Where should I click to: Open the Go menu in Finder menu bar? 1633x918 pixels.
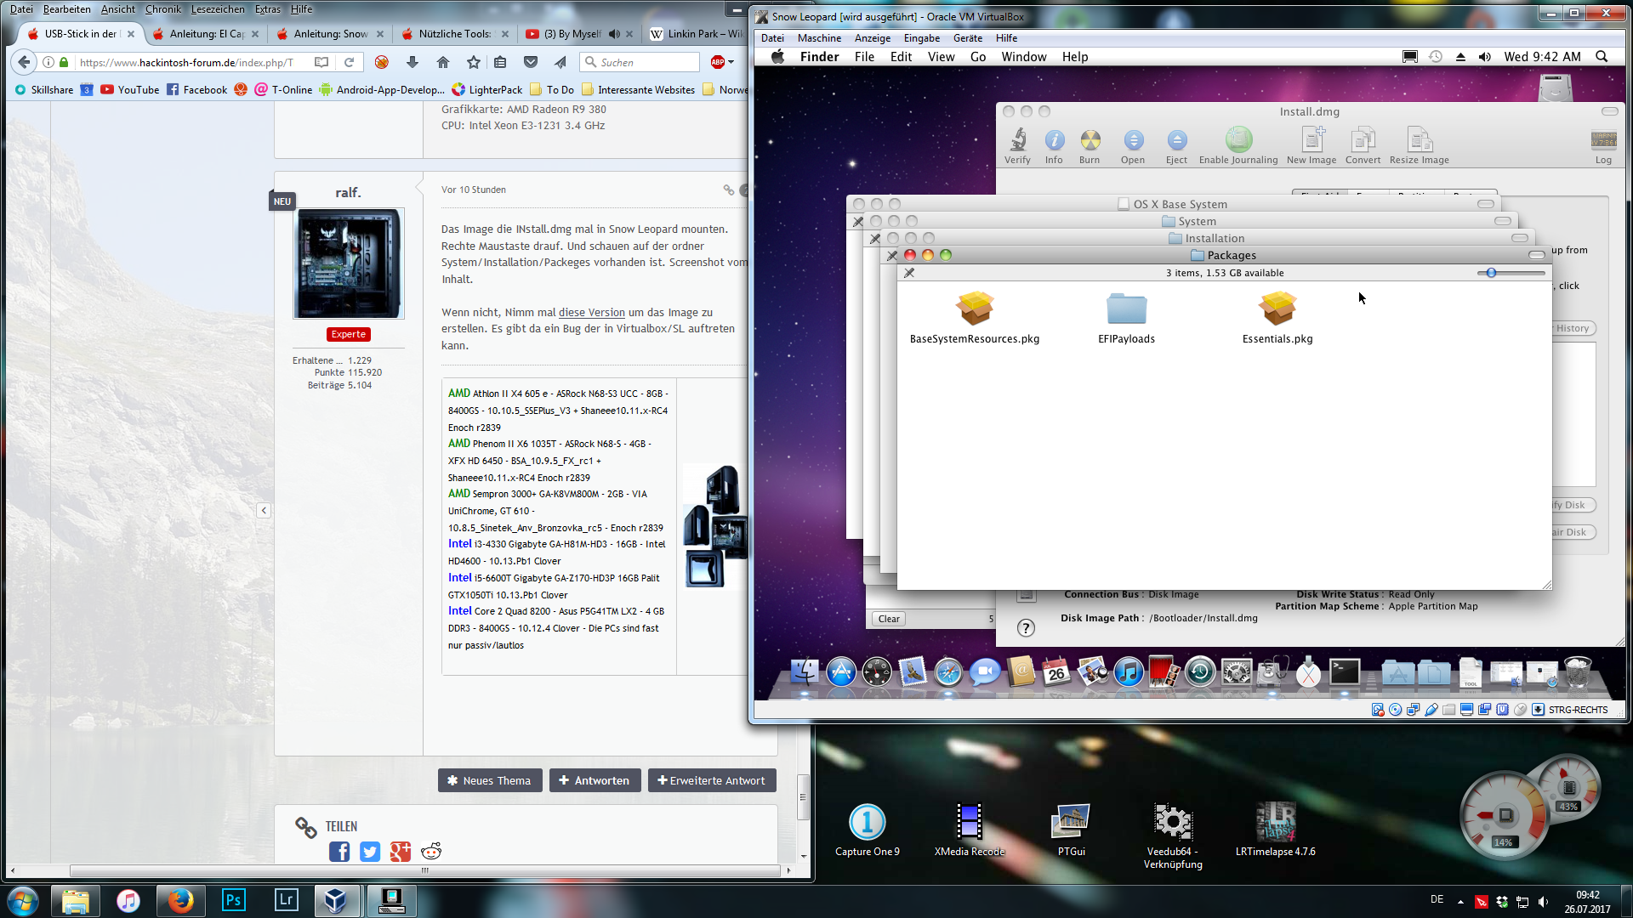coord(978,57)
